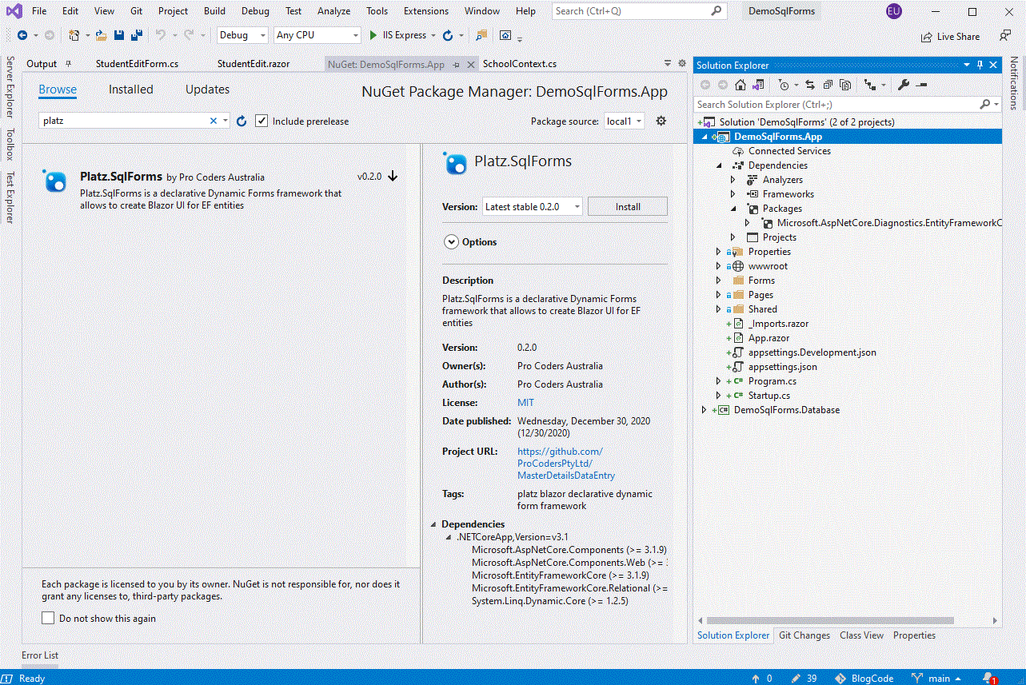Click the EU user account avatar
Screen dimensions: 1026x685
[x=894, y=11]
